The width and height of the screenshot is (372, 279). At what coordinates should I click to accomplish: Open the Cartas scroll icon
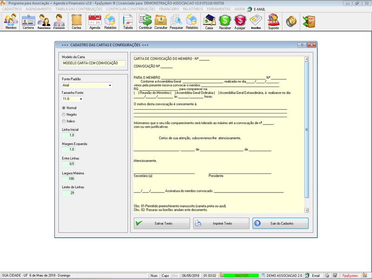(x=76, y=21)
